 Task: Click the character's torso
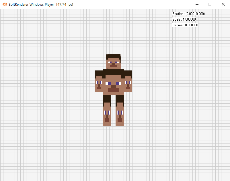point(113,82)
